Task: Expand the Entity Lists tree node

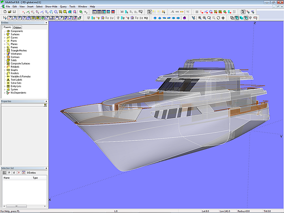Action: point(4,86)
